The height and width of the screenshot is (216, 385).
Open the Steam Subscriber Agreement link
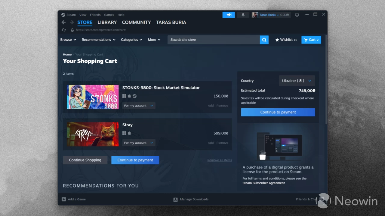click(264, 183)
